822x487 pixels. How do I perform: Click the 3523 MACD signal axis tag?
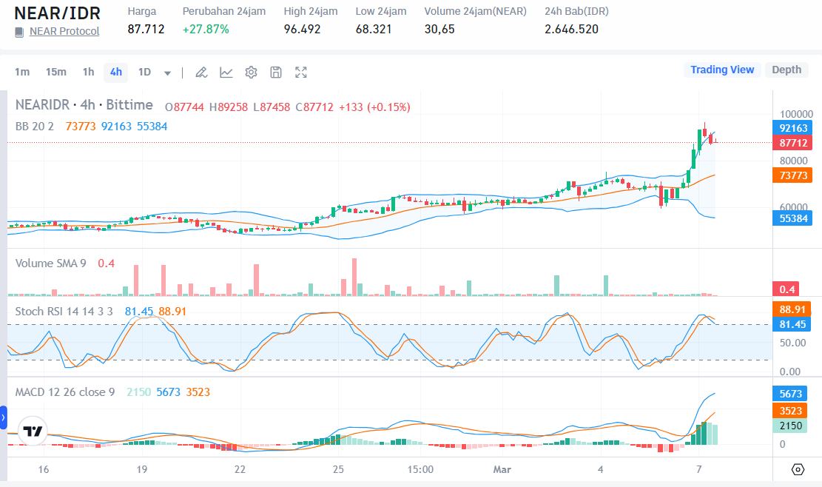coord(790,411)
